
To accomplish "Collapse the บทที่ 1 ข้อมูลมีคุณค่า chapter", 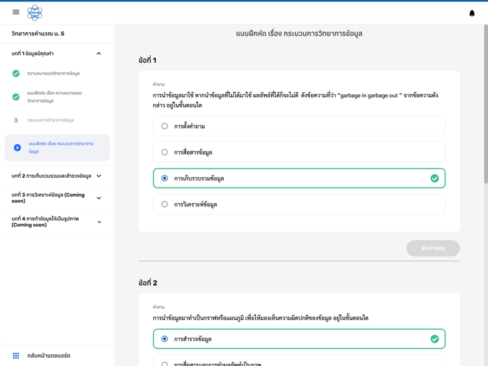I will point(98,54).
